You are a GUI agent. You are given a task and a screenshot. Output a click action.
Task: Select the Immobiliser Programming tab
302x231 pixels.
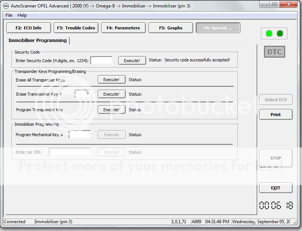coord(38,41)
